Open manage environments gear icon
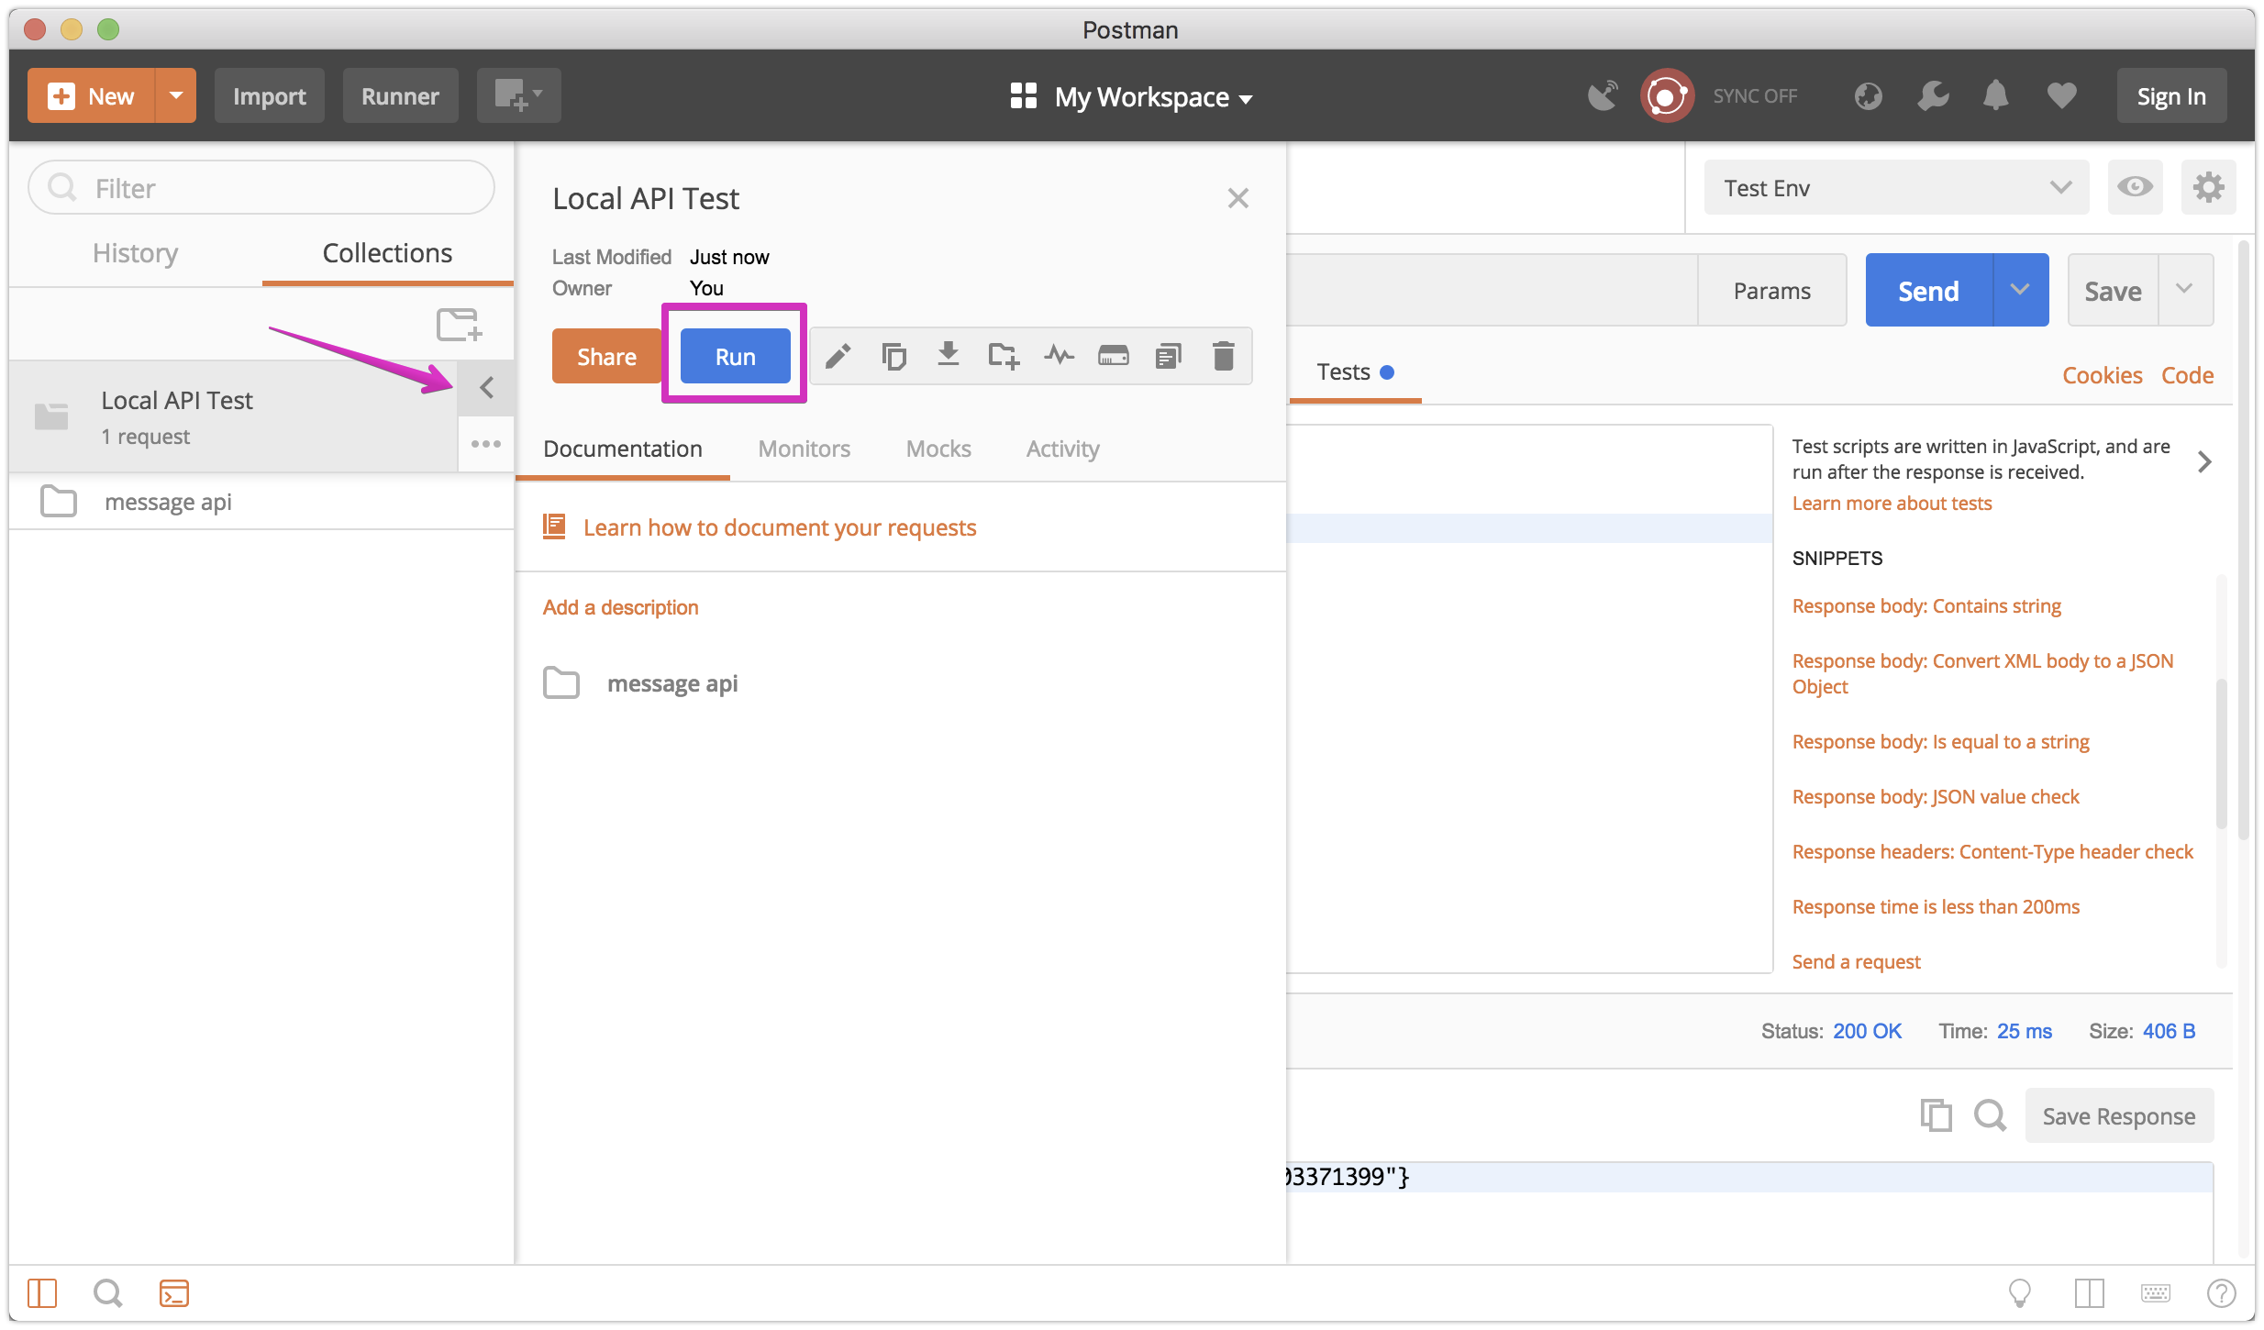The image size is (2264, 1330). [x=2208, y=187]
